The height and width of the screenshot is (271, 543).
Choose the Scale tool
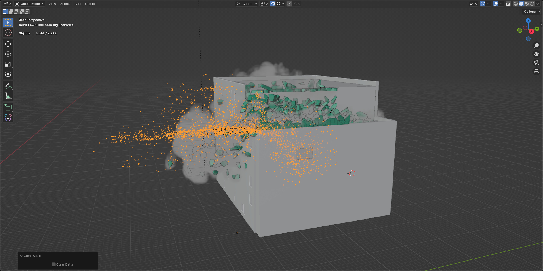pyautogui.click(x=8, y=64)
